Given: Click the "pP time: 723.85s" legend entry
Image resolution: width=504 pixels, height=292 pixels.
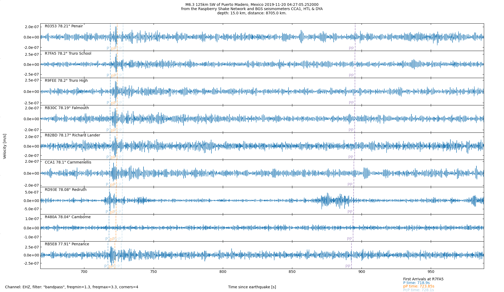Looking at the screenshot, I should tap(419, 286).
